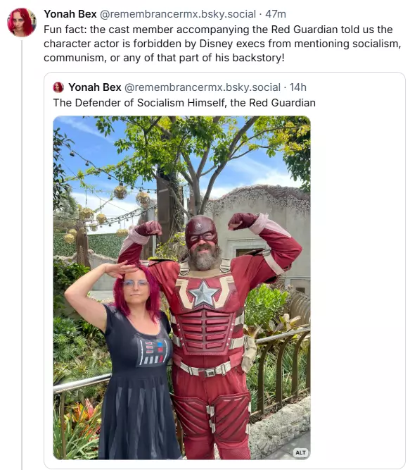Click the Red Guardian costume star emblem
Image resolution: width=410 pixels, height=470 pixels.
point(204,295)
